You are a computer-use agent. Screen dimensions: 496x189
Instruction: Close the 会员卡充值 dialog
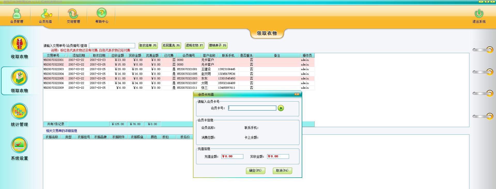pyautogui.click(x=297, y=94)
